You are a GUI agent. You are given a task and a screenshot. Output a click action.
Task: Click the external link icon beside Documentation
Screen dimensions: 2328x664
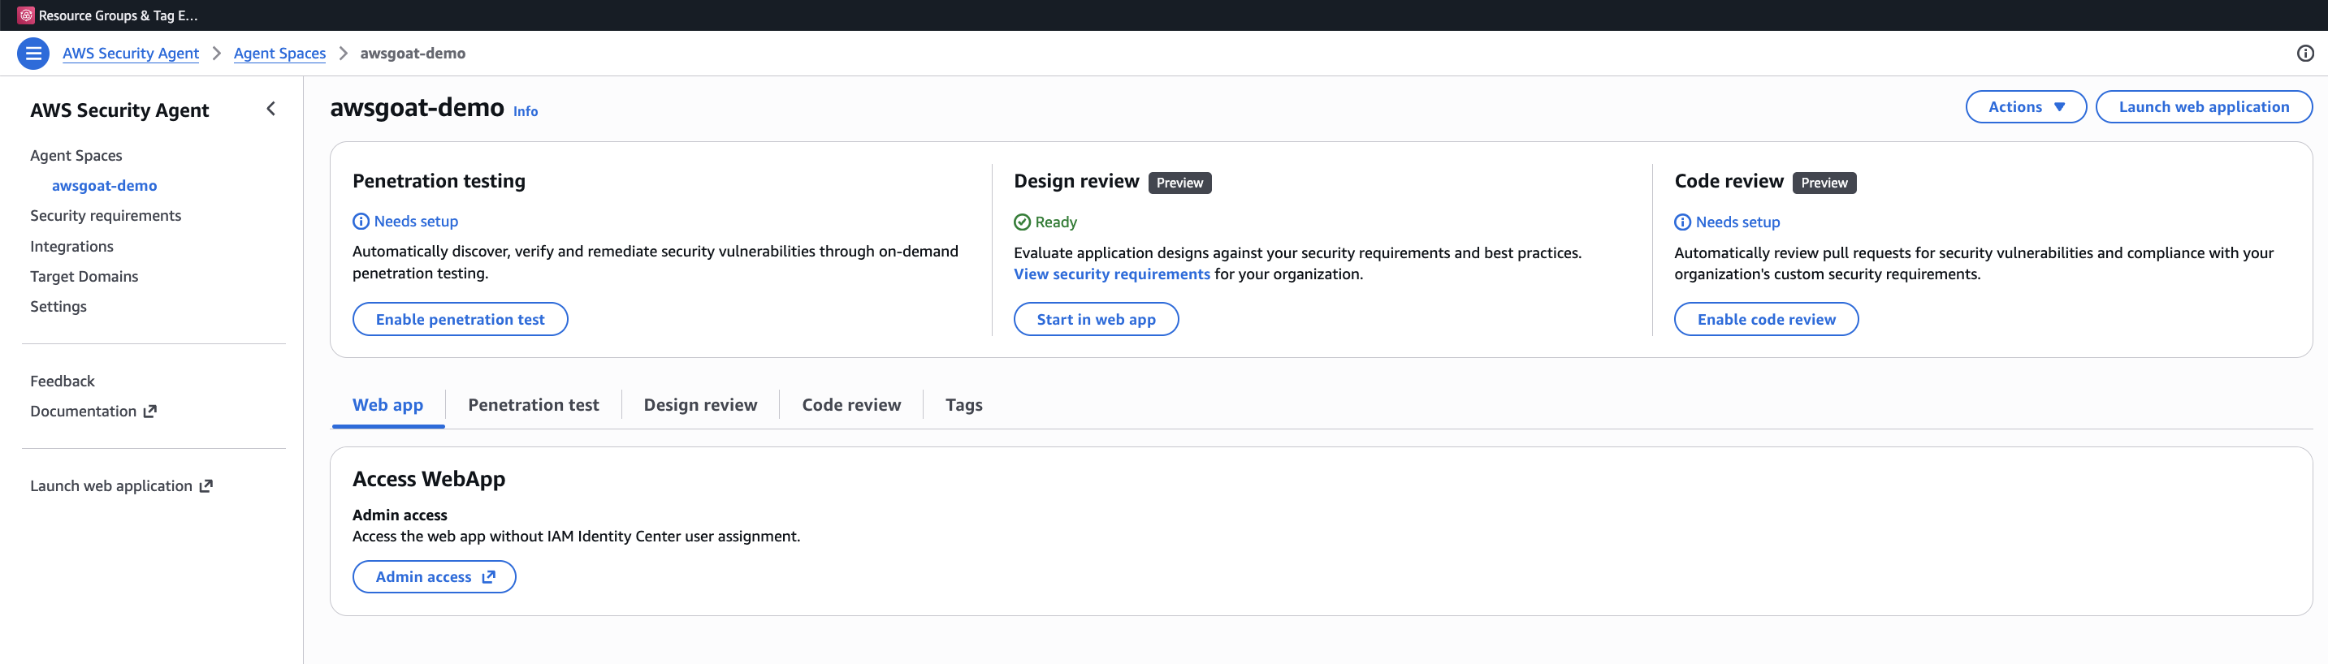(150, 411)
